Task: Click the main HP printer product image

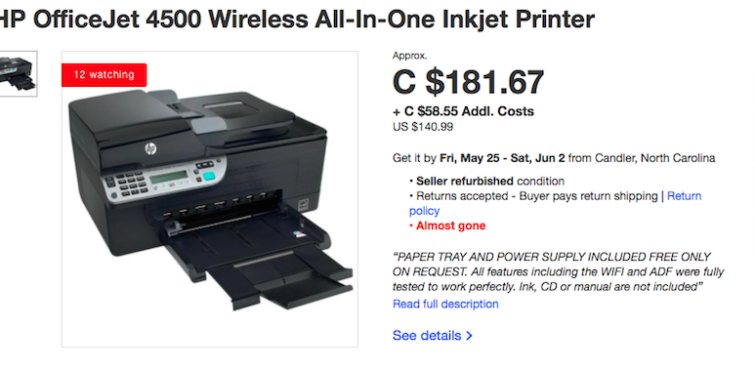Action: (210, 199)
